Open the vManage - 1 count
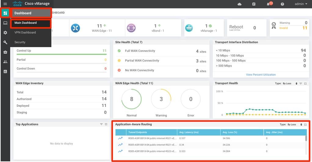 [x=209, y=28]
